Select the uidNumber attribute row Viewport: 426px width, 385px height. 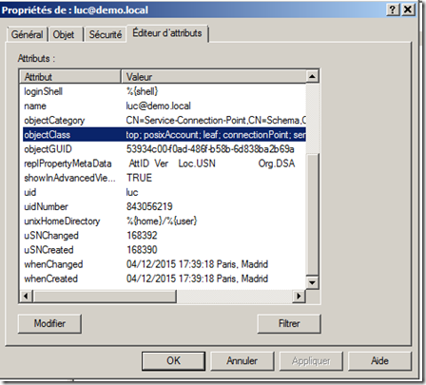(x=164, y=206)
